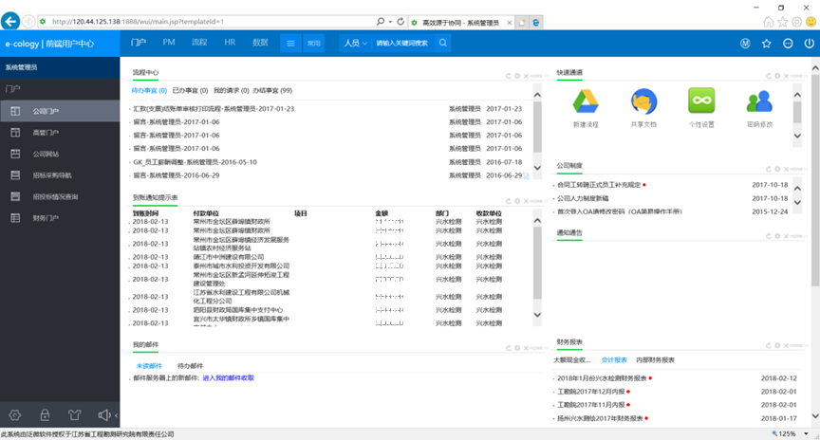
Task: Click the lock icon in sidebar footer
Action: click(x=45, y=415)
